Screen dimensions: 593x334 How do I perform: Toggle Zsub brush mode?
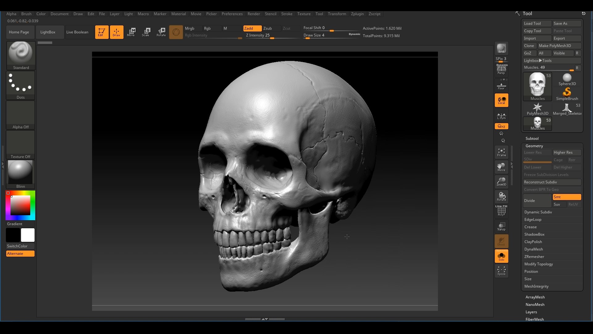[x=267, y=28]
